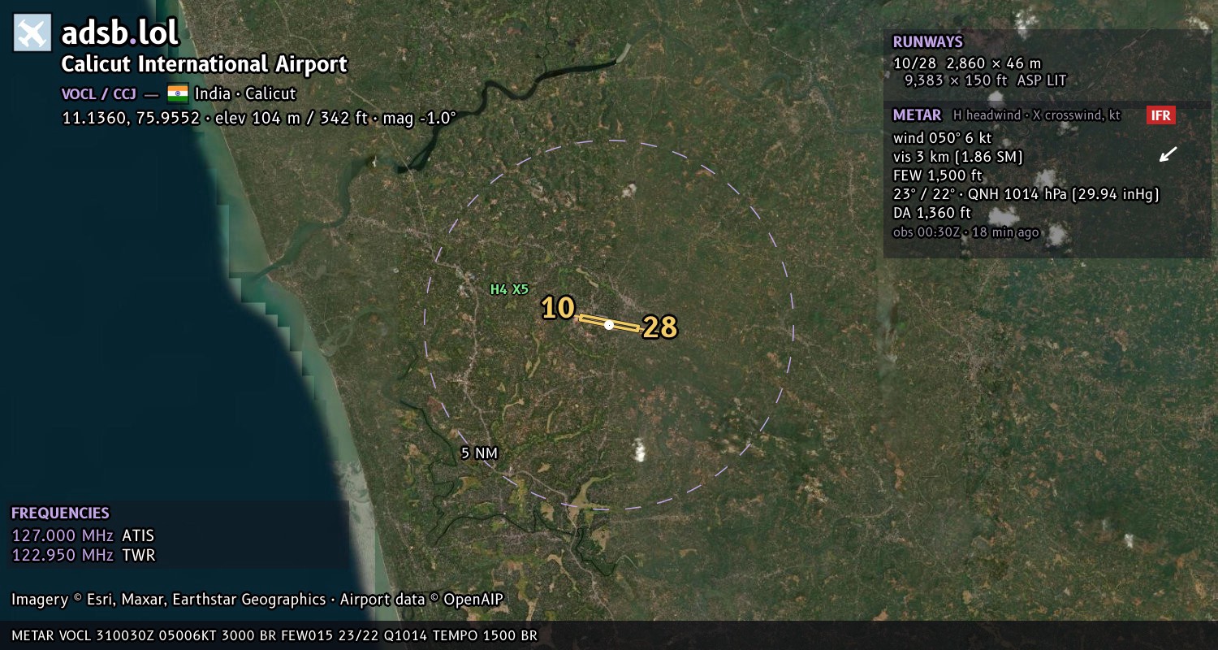Click the obs 00:30Z observation time
The height and width of the screenshot is (650, 1218).
coord(965,232)
